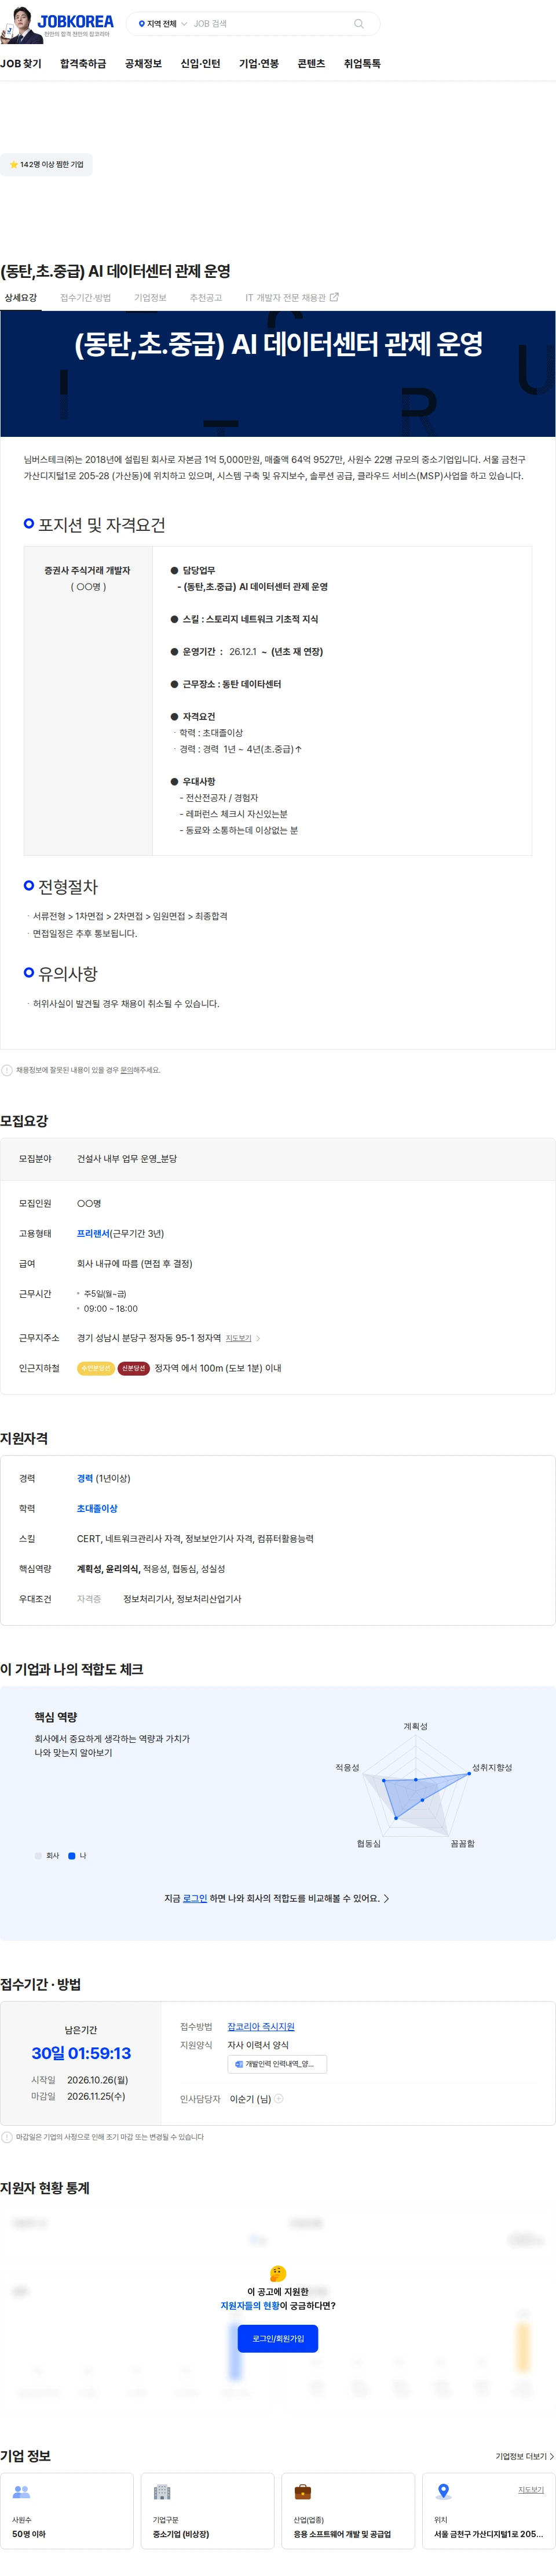Screen dimensions: 556x2576
Task: Click the search magnifier icon
Action: pyautogui.click(x=359, y=24)
